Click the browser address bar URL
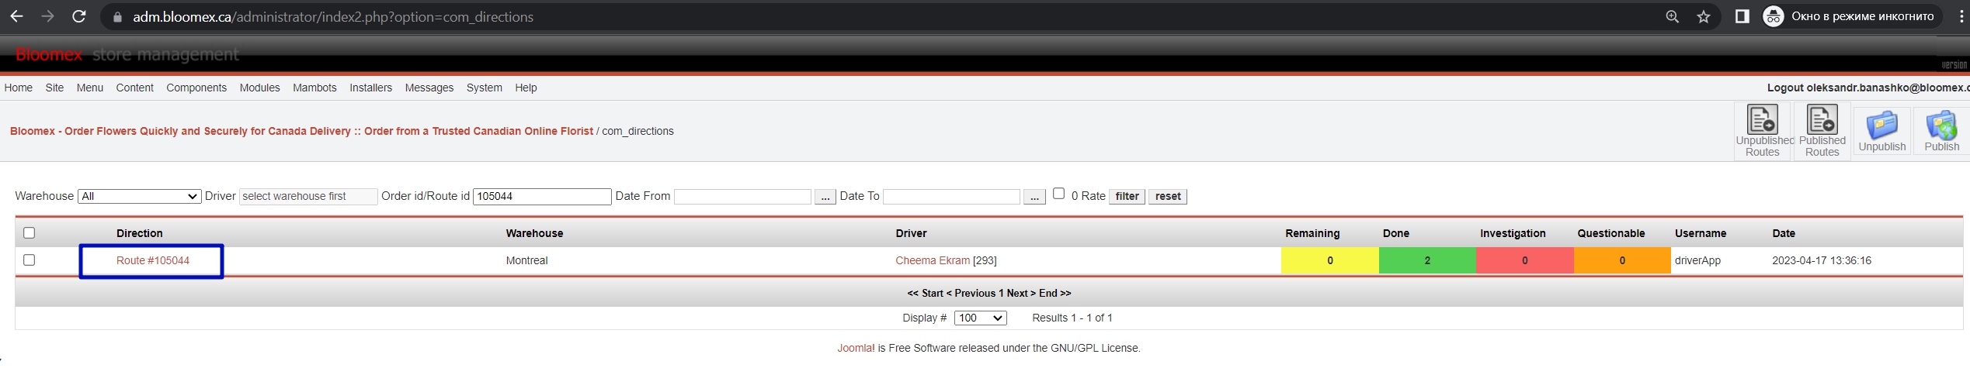Image resolution: width=1970 pixels, height=368 pixels. coord(332,17)
